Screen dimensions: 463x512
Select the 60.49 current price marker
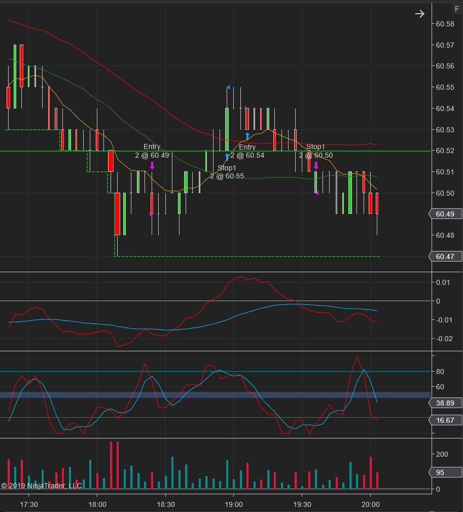tap(445, 214)
